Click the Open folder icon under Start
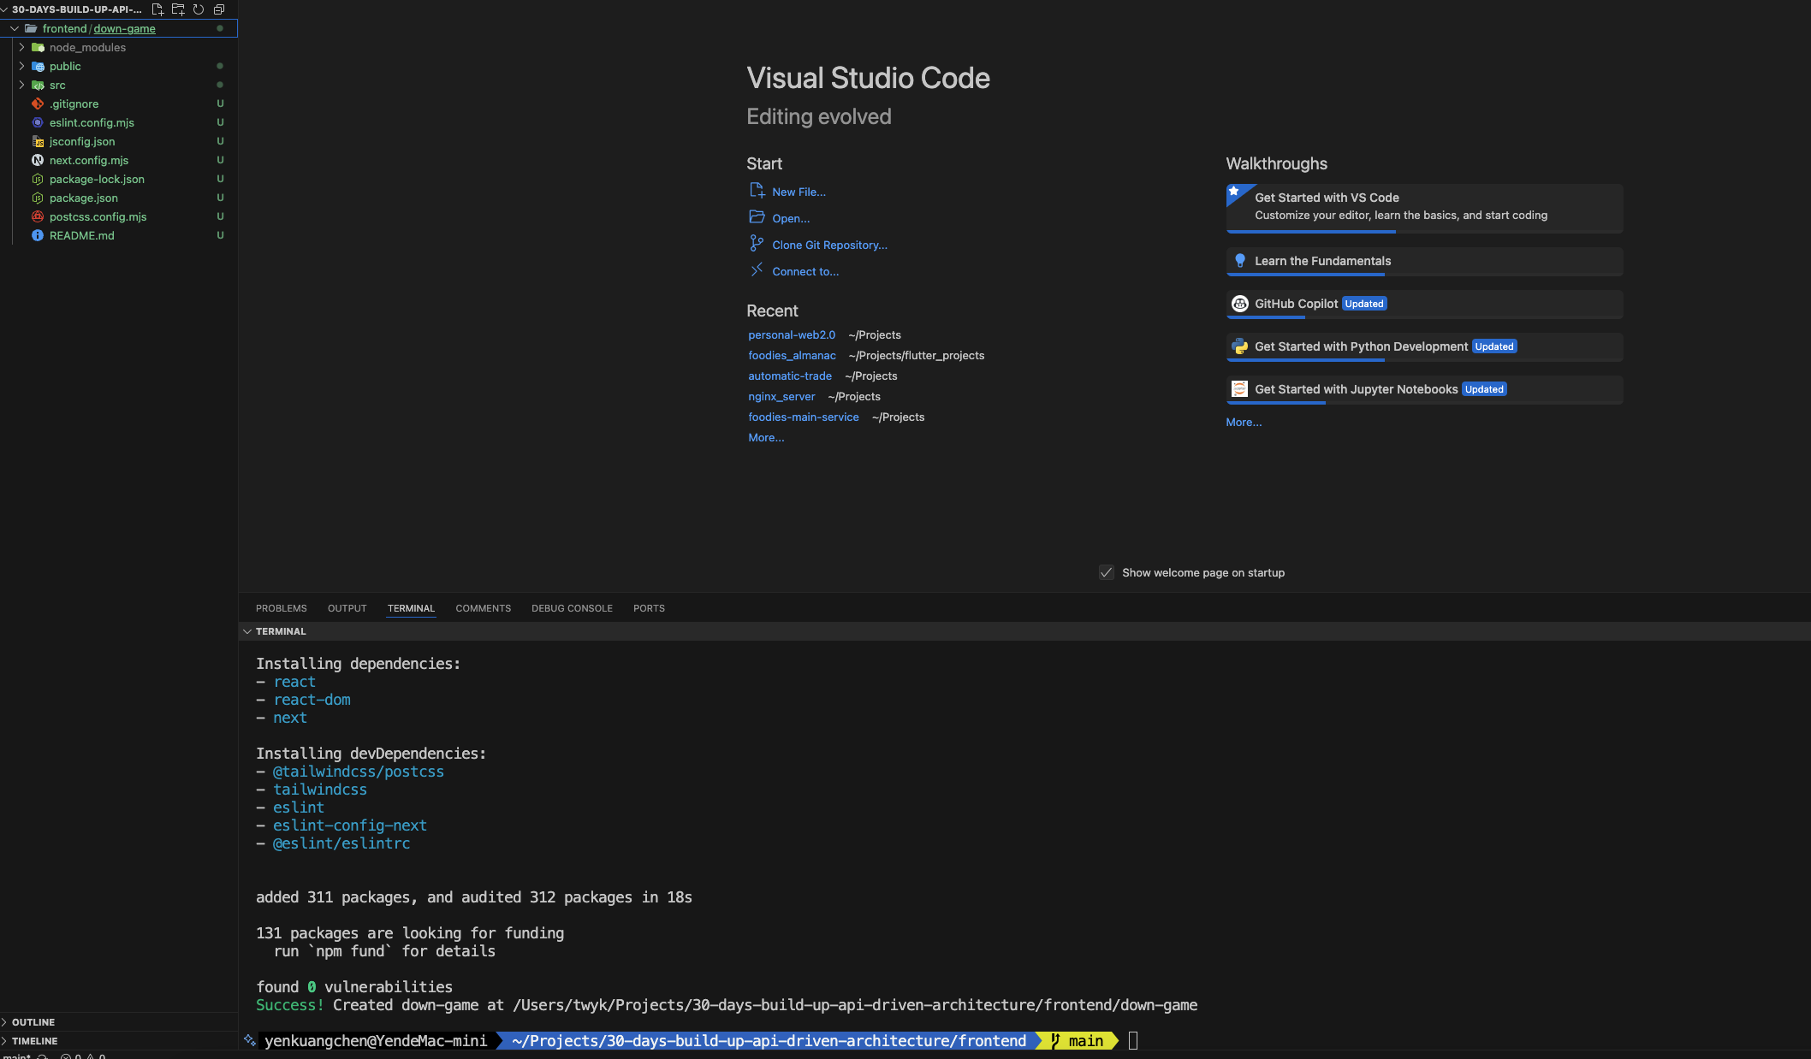The image size is (1811, 1059). point(757,217)
